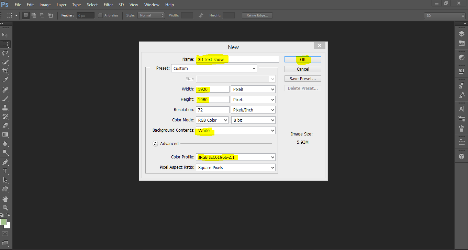Click the document Name input field
Screen dimensions: 468x250
[x=237, y=59]
